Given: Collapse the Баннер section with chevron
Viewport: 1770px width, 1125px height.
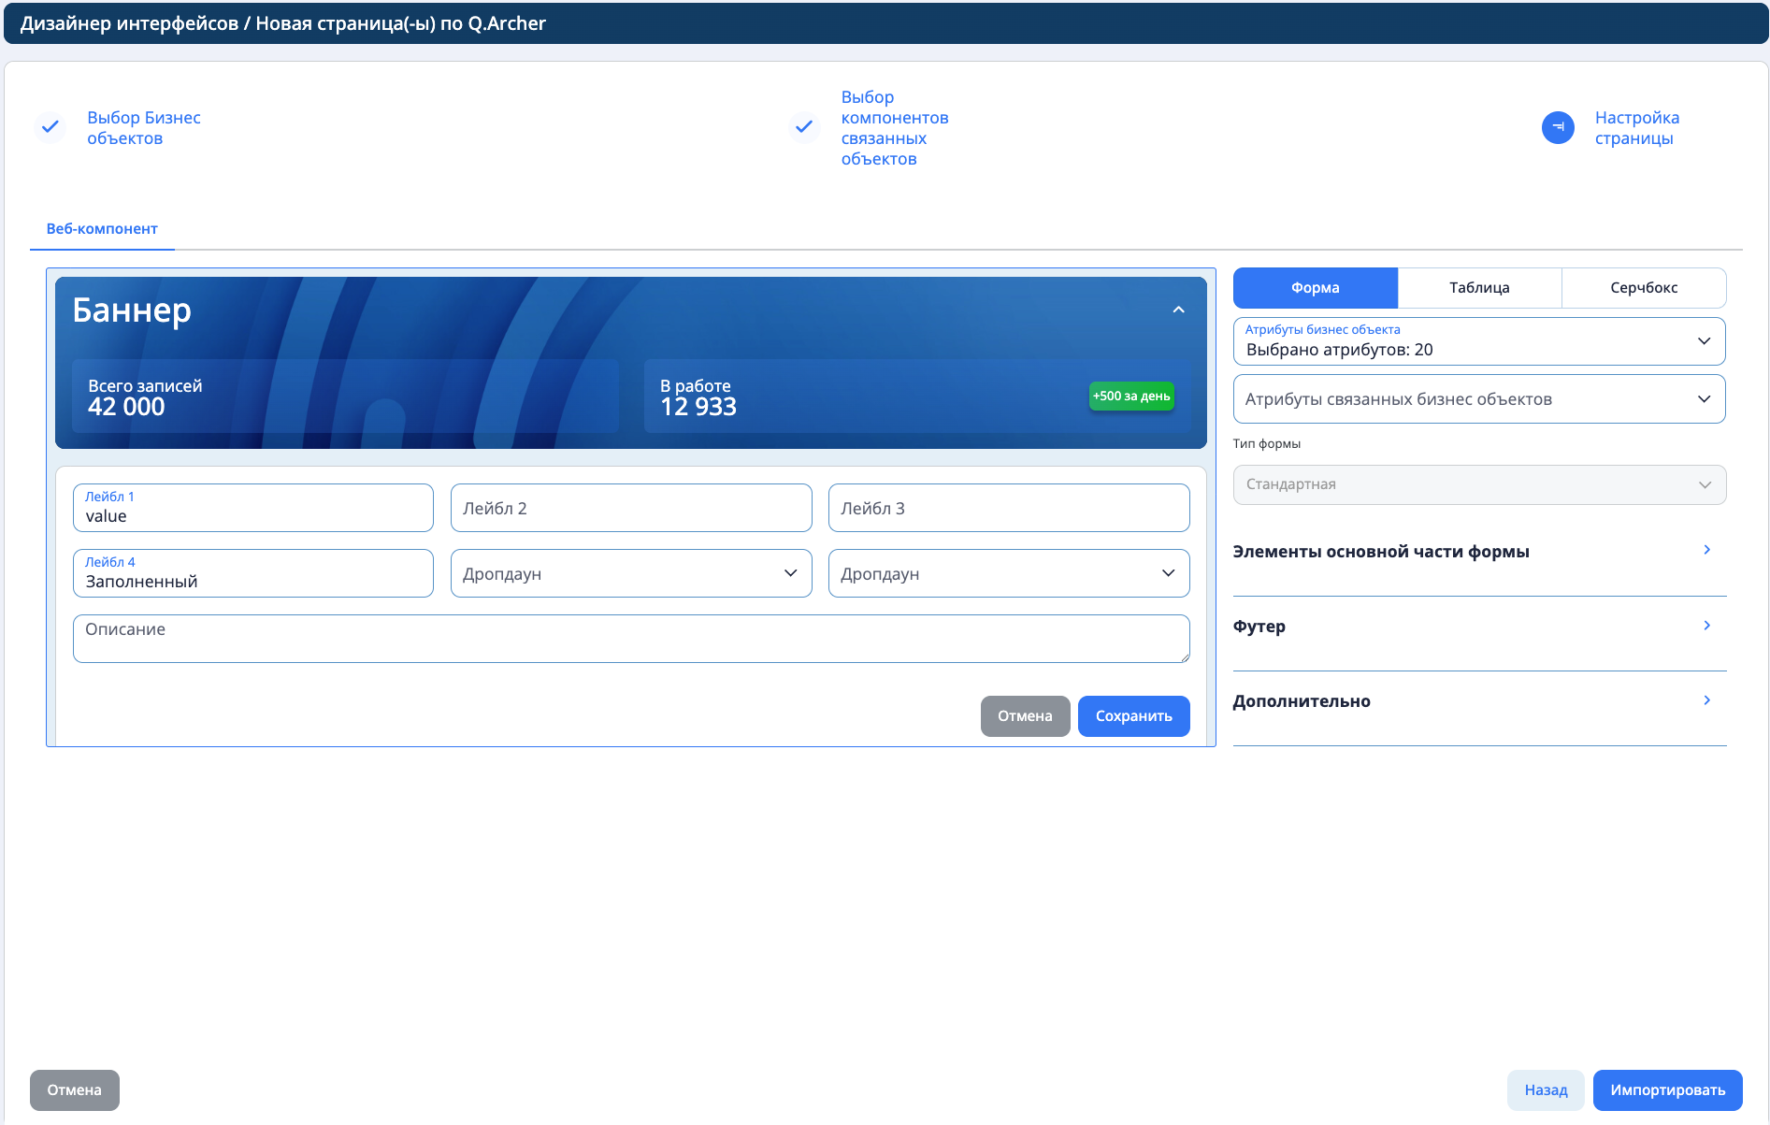Looking at the screenshot, I should tap(1178, 310).
